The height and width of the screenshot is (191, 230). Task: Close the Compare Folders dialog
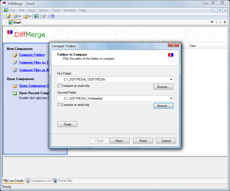pos(174,45)
